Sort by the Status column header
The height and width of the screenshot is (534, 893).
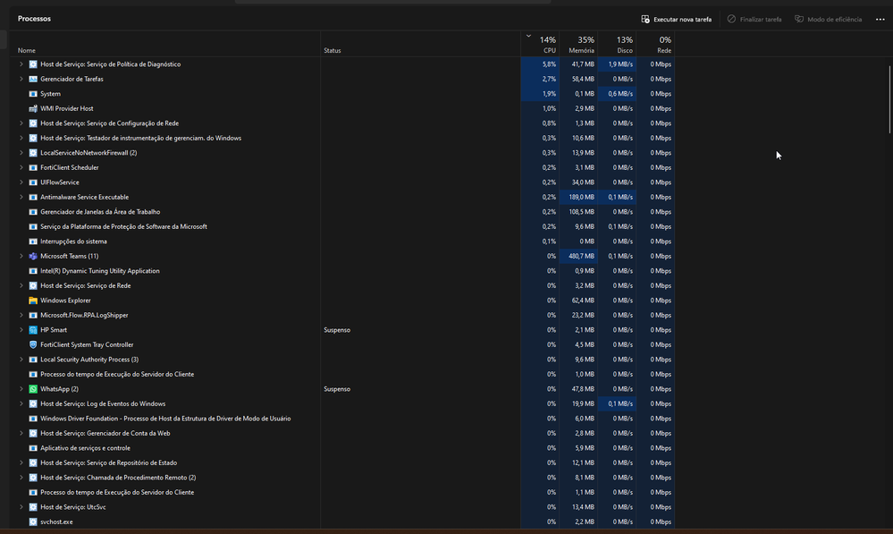click(332, 51)
